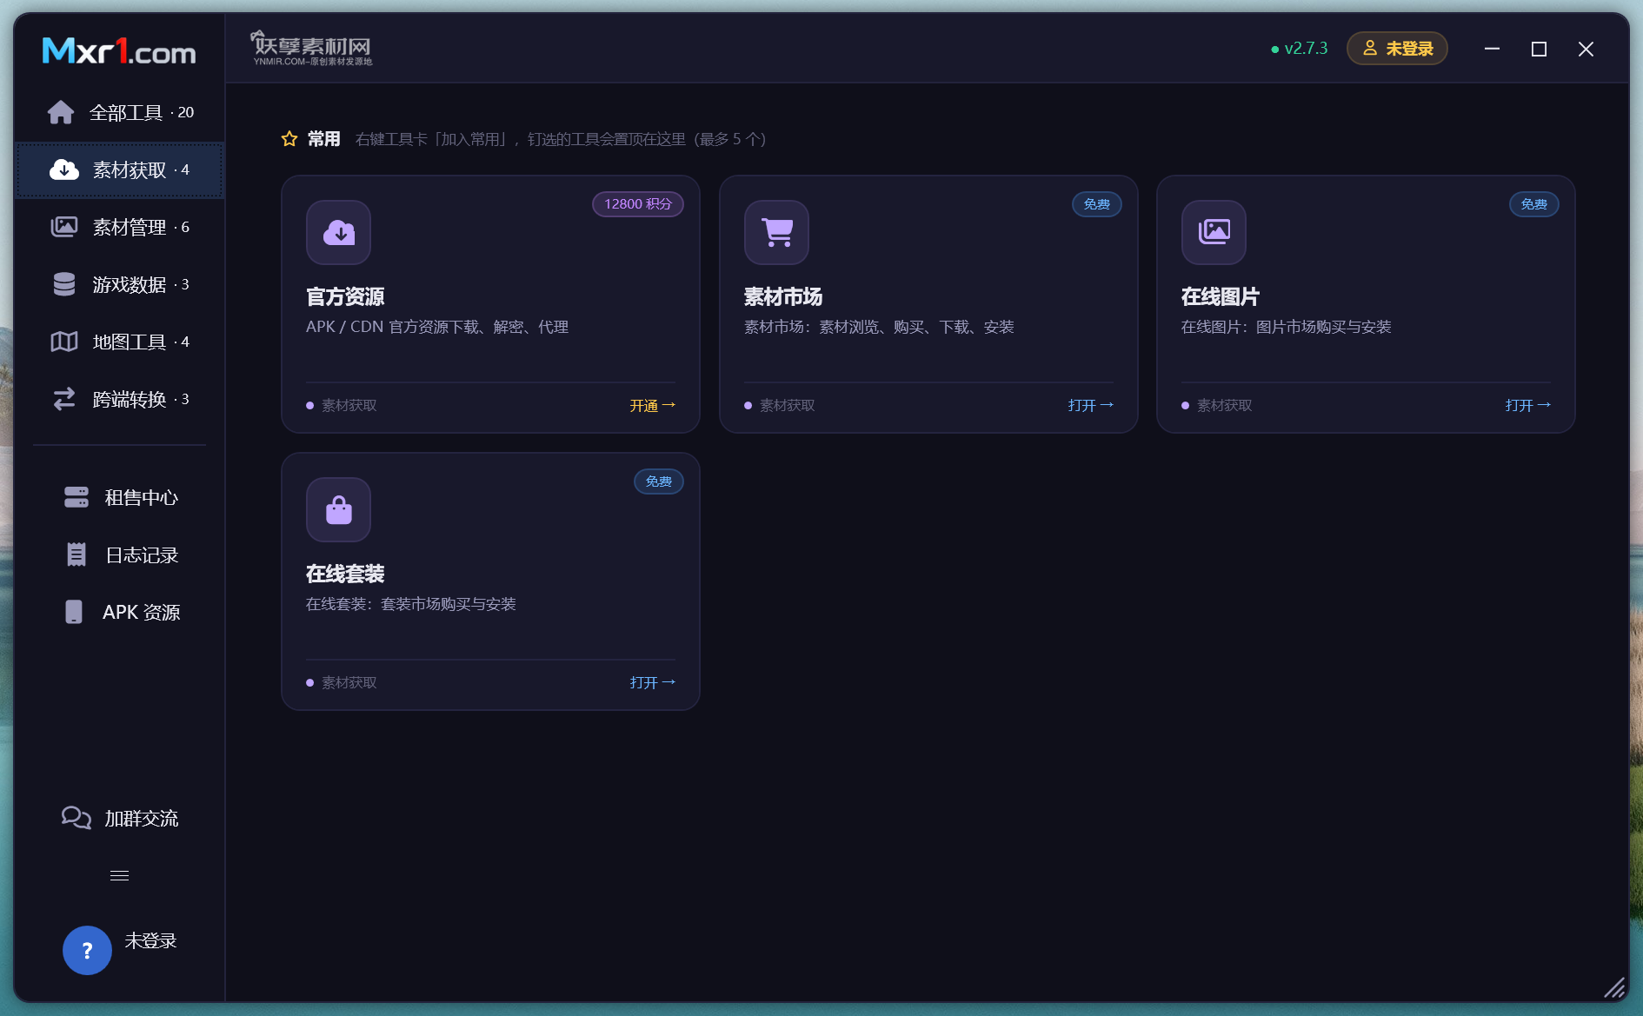The width and height of the screenshot is (1643, 1016).
Task: Click the shopping bag icon on 在线套装 card
Action: point(339,509)
